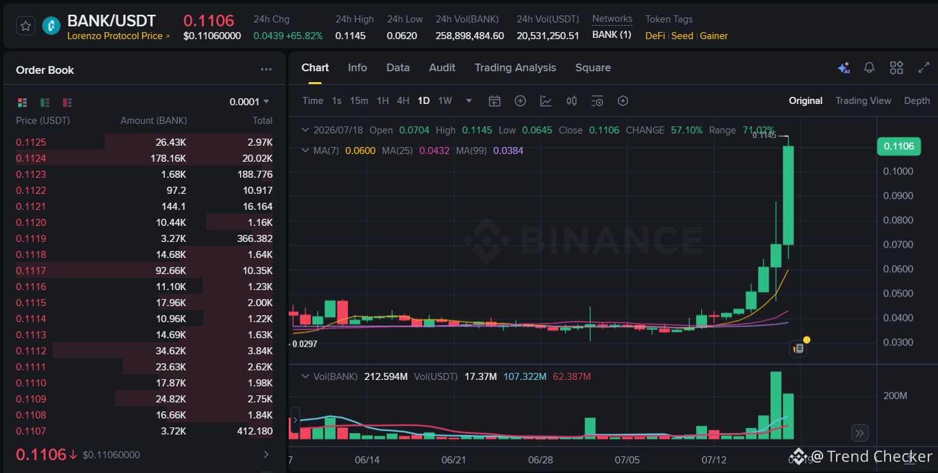Click the news note marker on chart
Screen dimensions: 938x473
tap(799, 348)
